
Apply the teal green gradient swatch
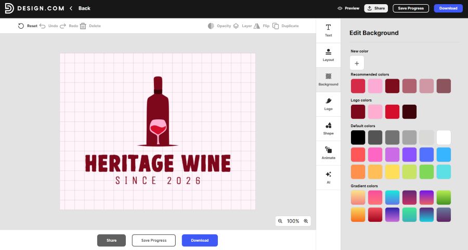[x=410, y=215]
